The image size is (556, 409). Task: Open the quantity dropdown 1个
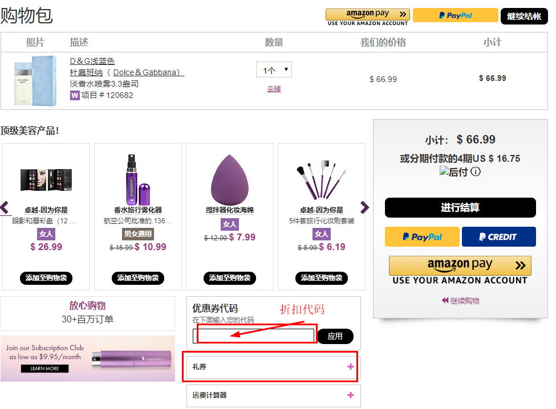(274, 70)
